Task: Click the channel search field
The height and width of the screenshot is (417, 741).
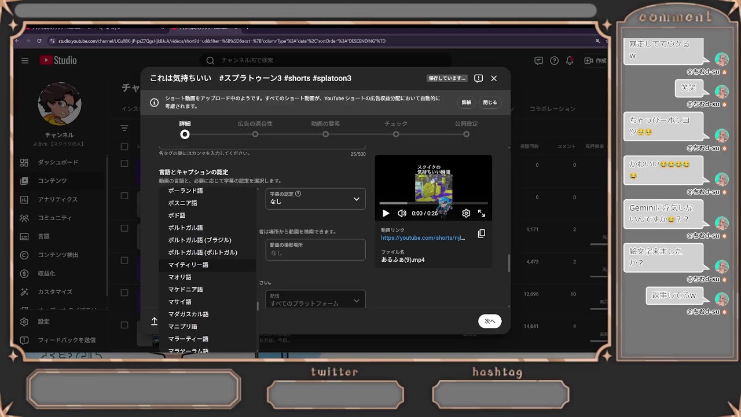Action: coord(327,60)
